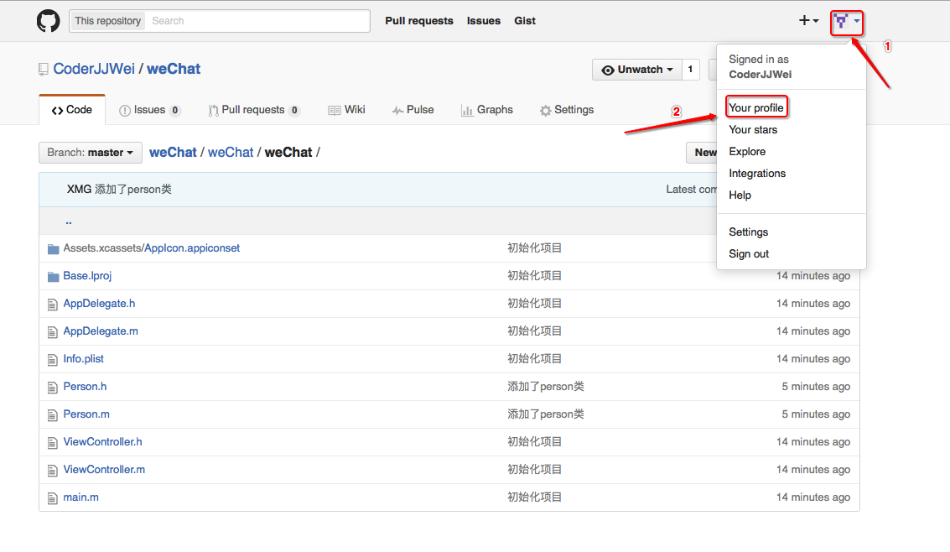Viewport: 950px width, 552px height.
Task: Switch to the repository Settings tab
Action: coord(567,110)
